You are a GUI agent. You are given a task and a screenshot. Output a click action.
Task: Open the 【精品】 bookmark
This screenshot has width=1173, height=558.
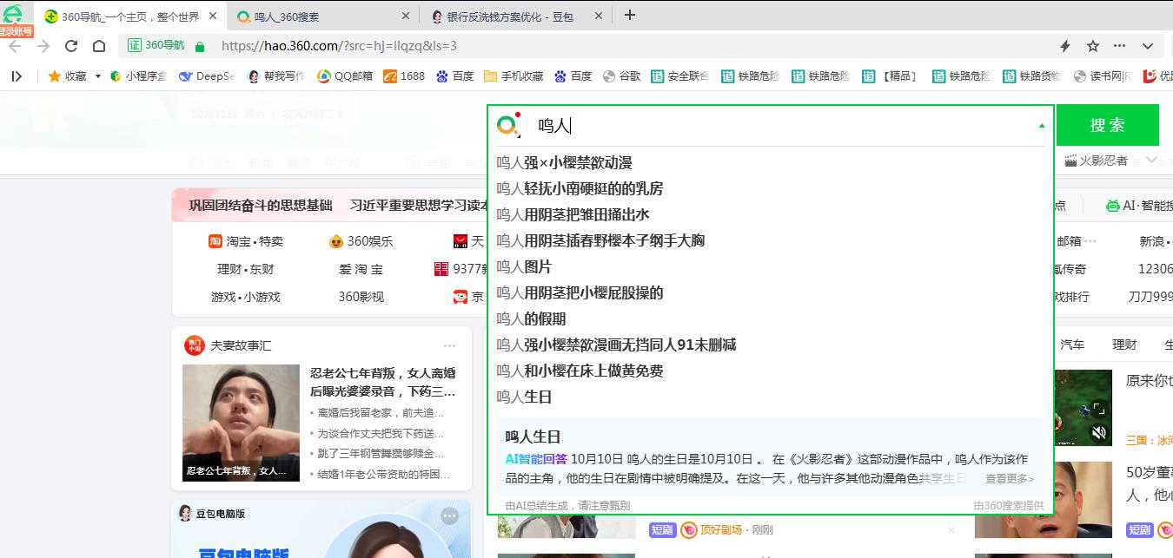pos(891,76)
